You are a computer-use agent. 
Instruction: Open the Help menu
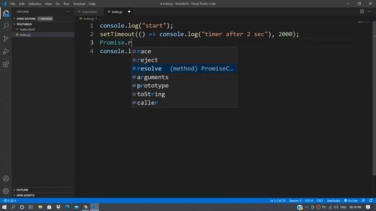click(92, 4)
